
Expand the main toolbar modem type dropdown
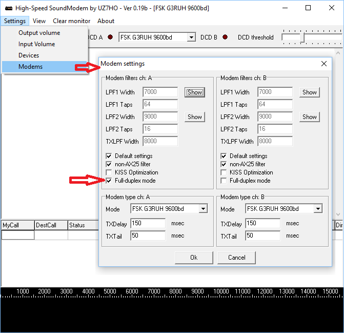(191, 37)
